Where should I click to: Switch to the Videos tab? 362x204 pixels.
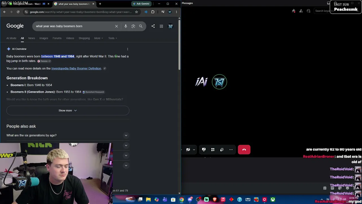pyautogui.click(x=70, y=38)
